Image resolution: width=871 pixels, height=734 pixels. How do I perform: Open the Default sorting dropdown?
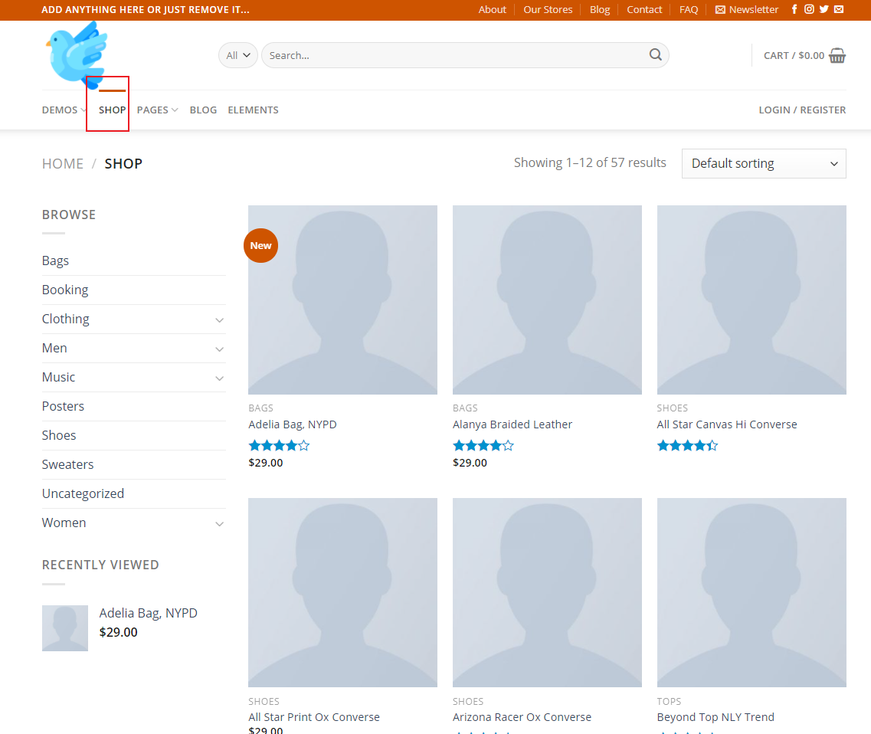tap(763, 163)
